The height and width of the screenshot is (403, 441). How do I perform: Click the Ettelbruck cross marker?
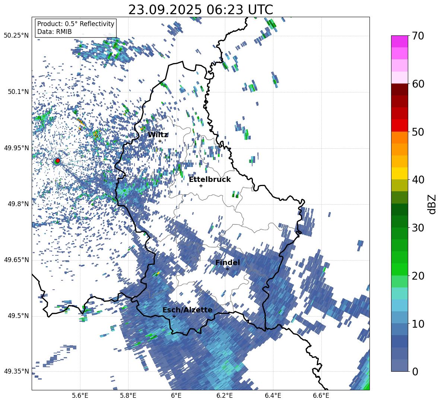click(201, 186)
